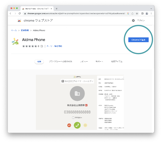Click the rating info icon

[42, 46]
